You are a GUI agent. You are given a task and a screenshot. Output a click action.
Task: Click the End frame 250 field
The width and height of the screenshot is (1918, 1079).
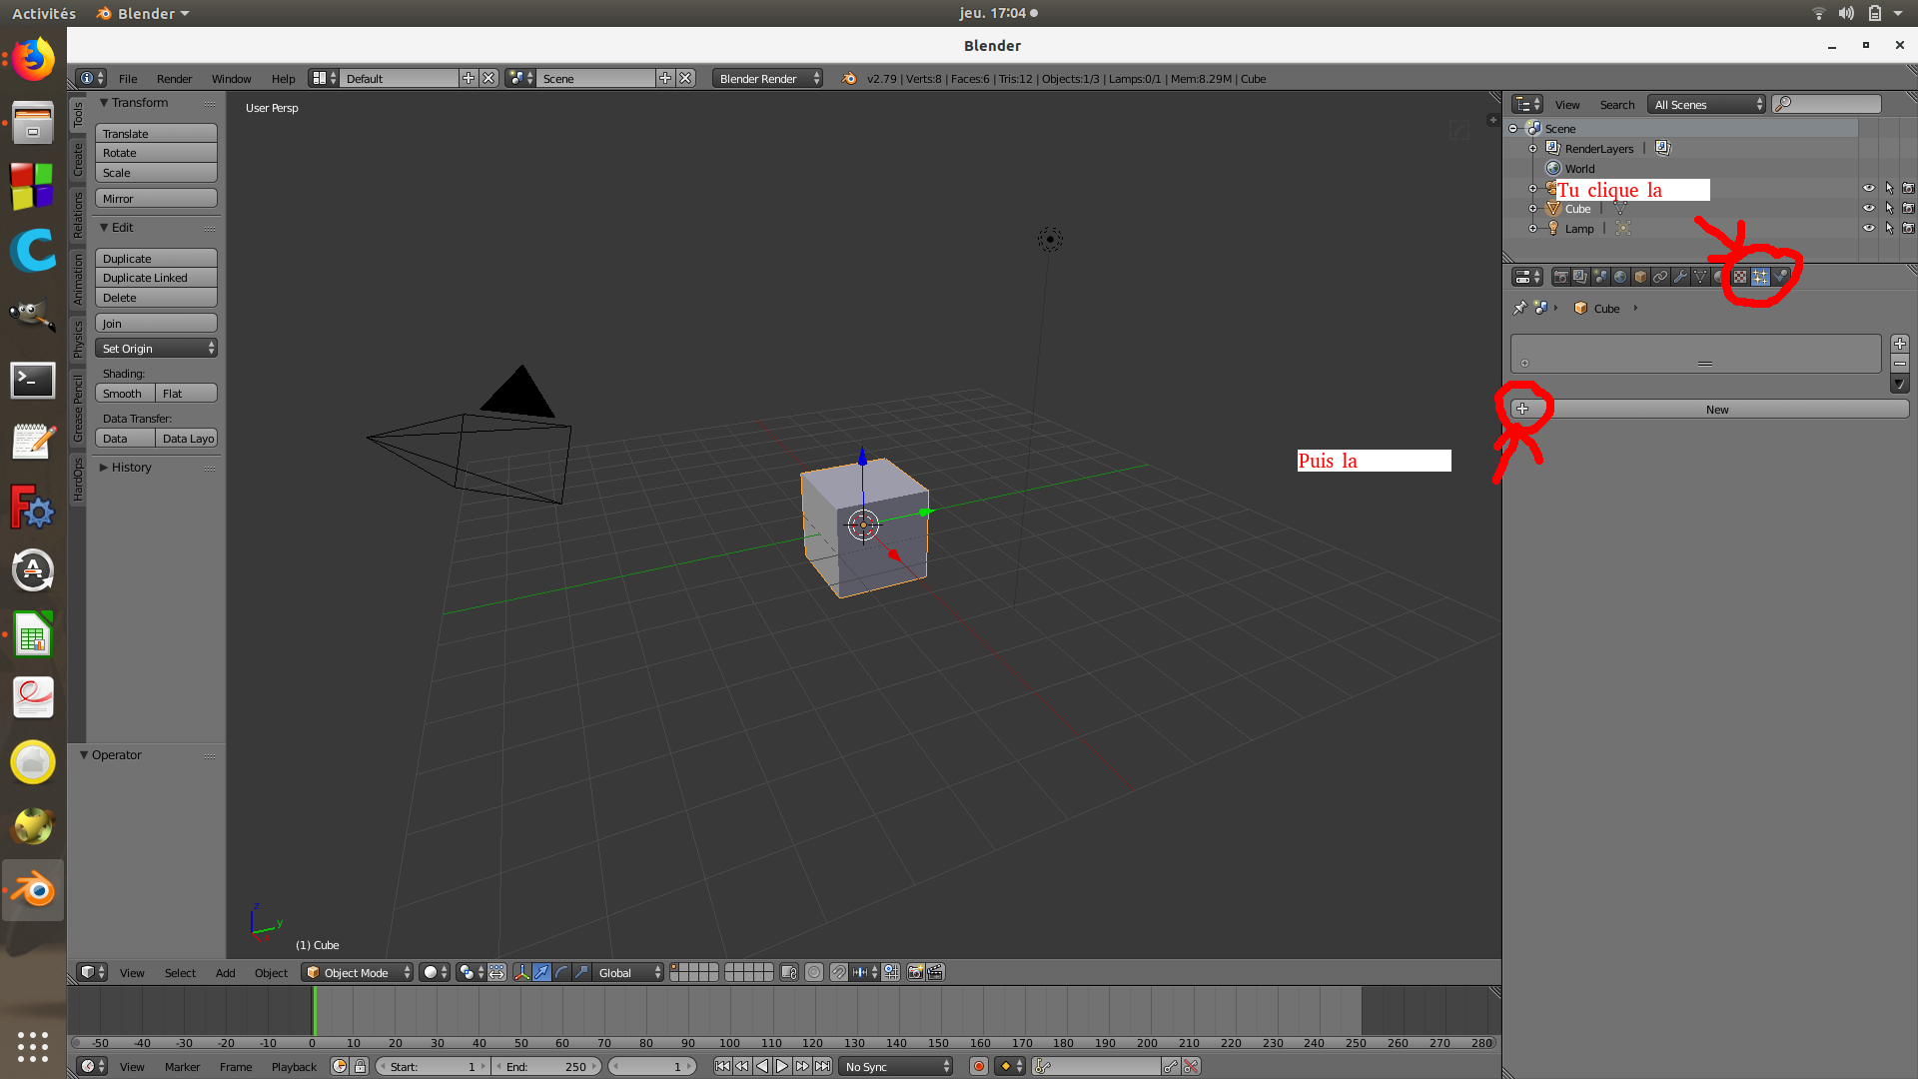click(546, 1066)
